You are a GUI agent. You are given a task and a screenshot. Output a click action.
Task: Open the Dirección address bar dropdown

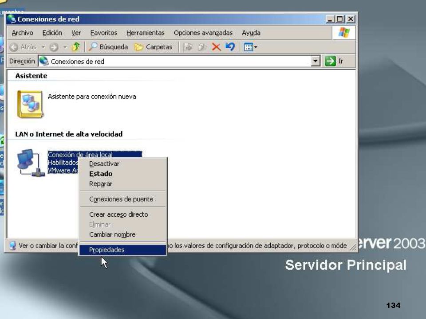pyautogui.click(x=315, y=61)
